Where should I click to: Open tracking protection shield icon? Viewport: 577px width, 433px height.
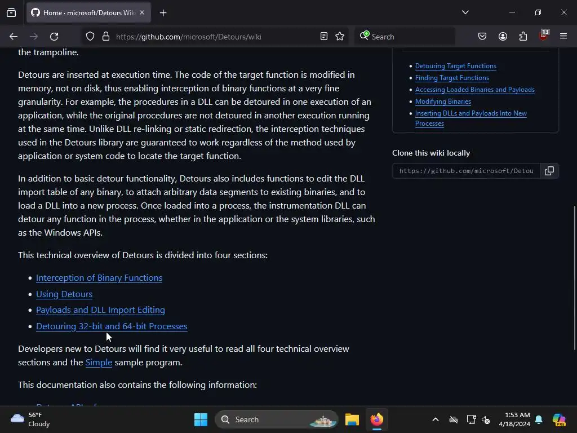pyautogui.click(x=90, y=37)
